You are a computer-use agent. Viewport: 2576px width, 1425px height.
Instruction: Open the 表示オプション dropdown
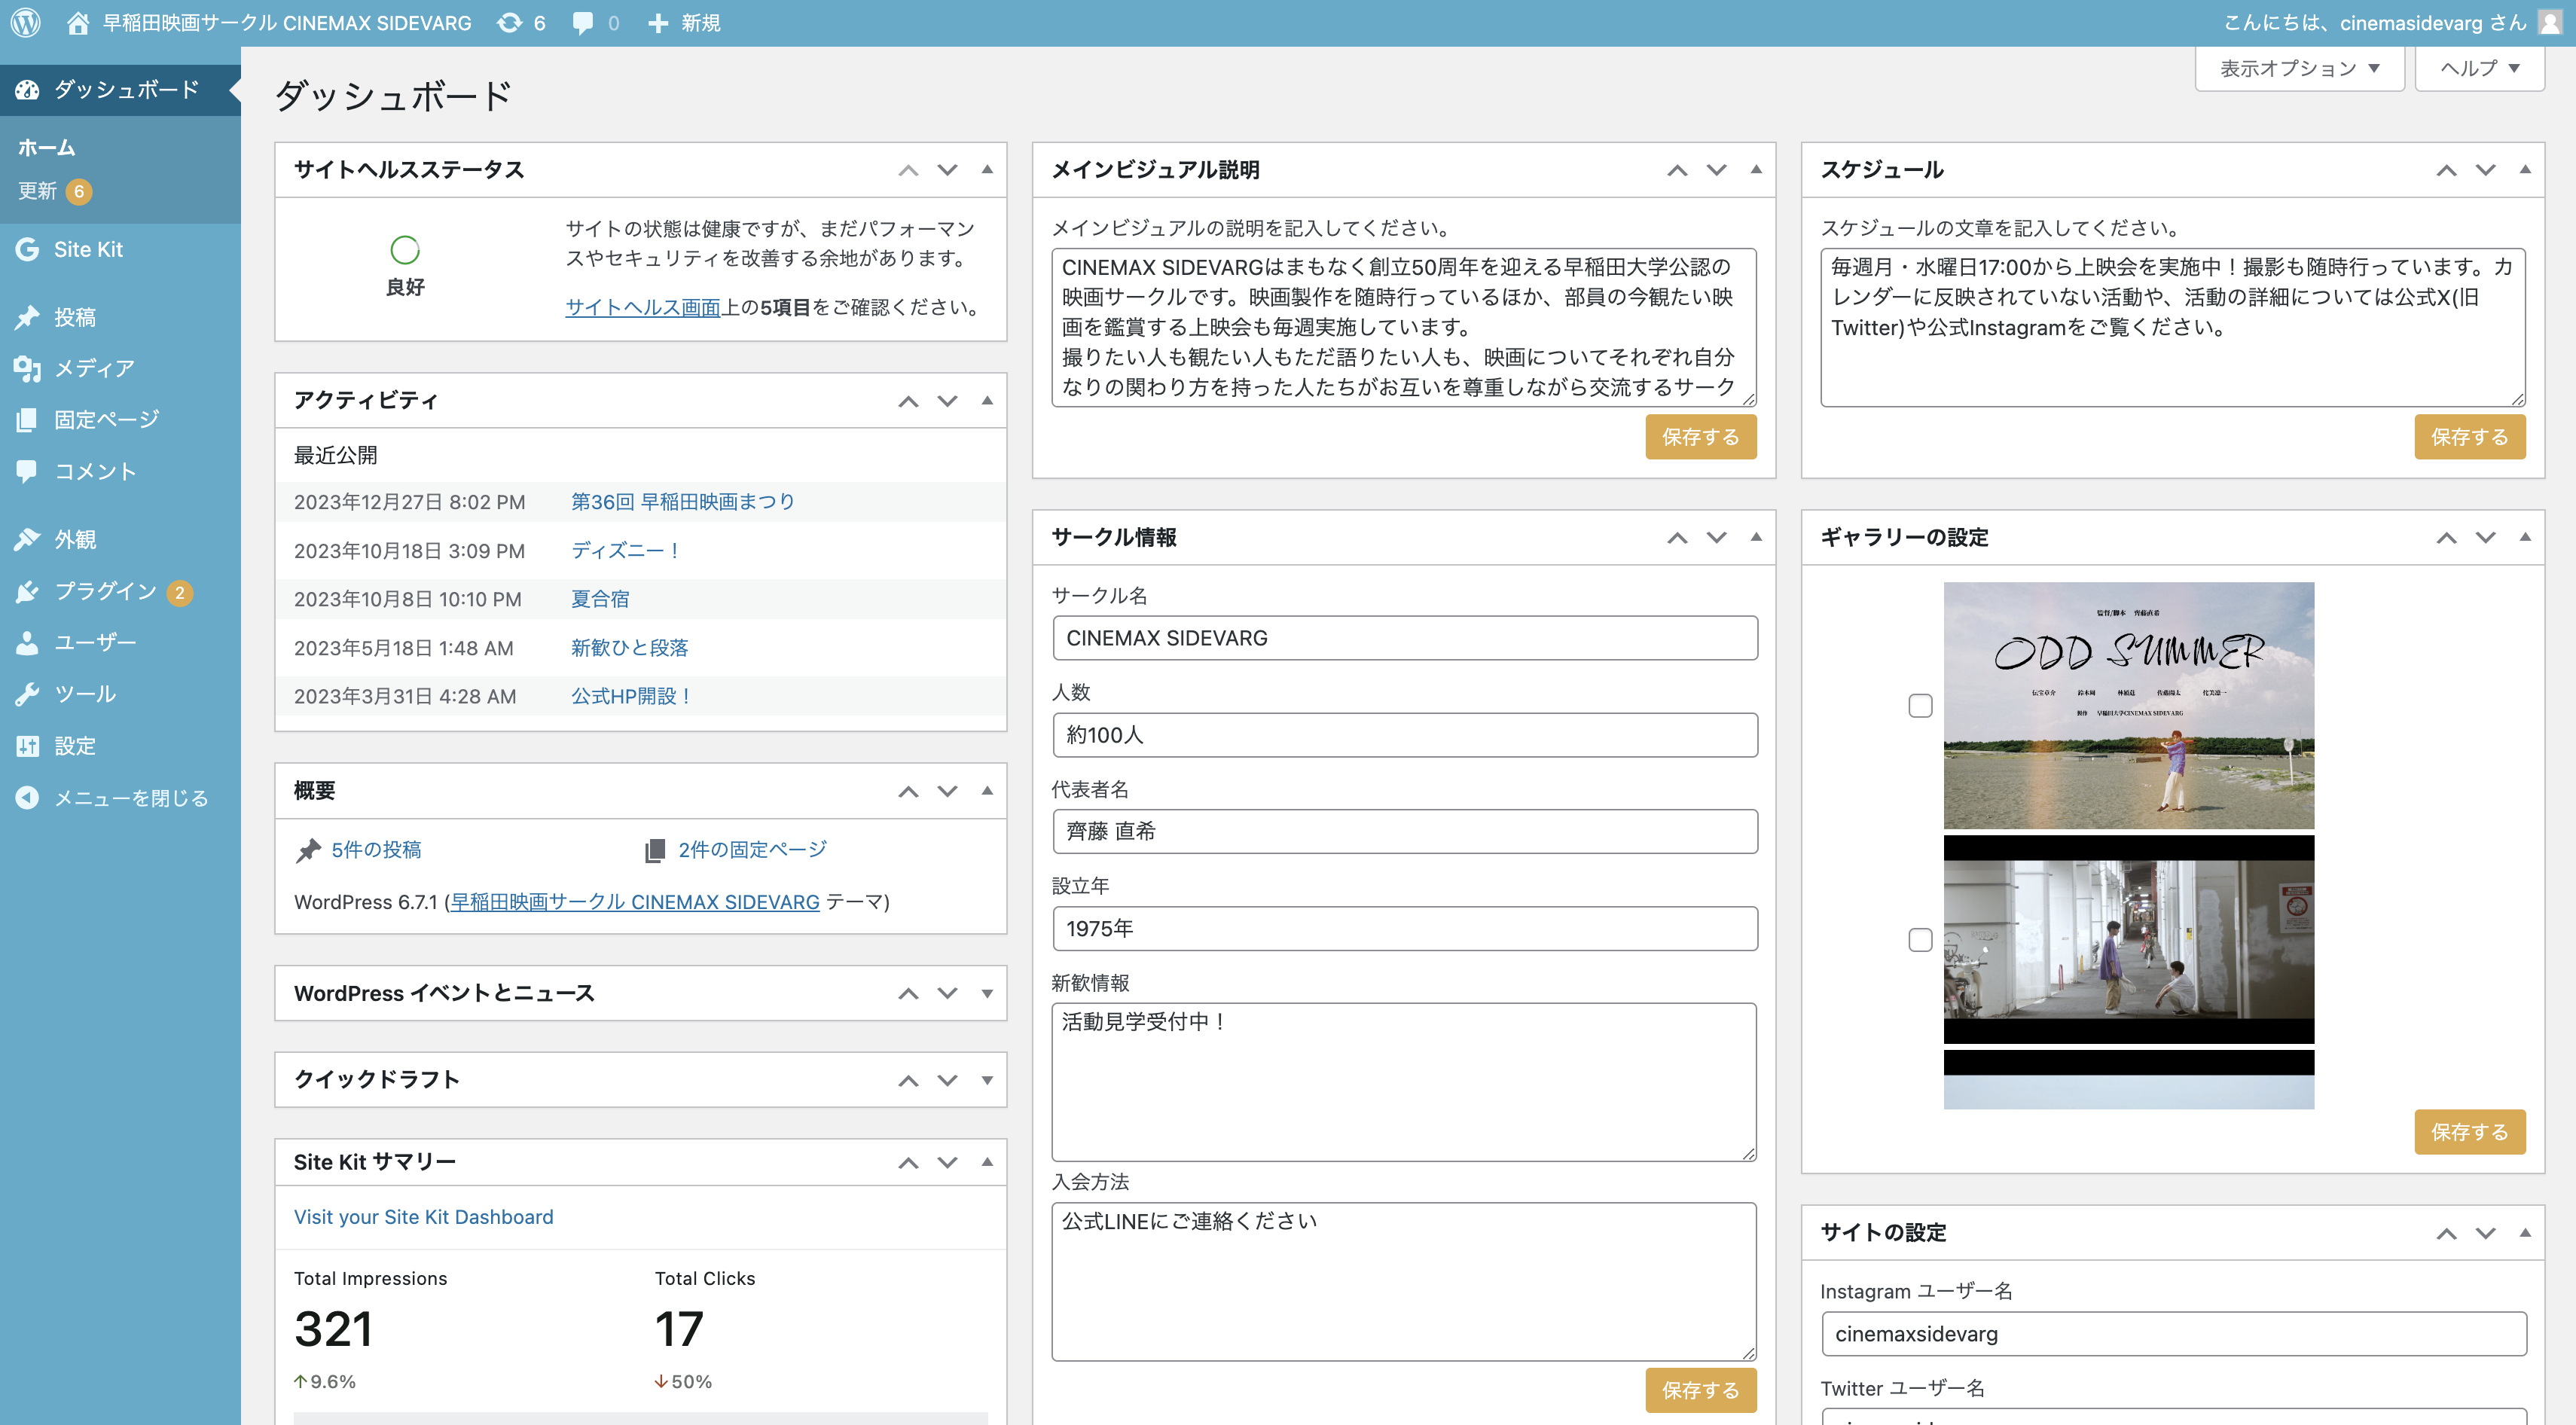pyautogui.click(x=2298, y=68)
